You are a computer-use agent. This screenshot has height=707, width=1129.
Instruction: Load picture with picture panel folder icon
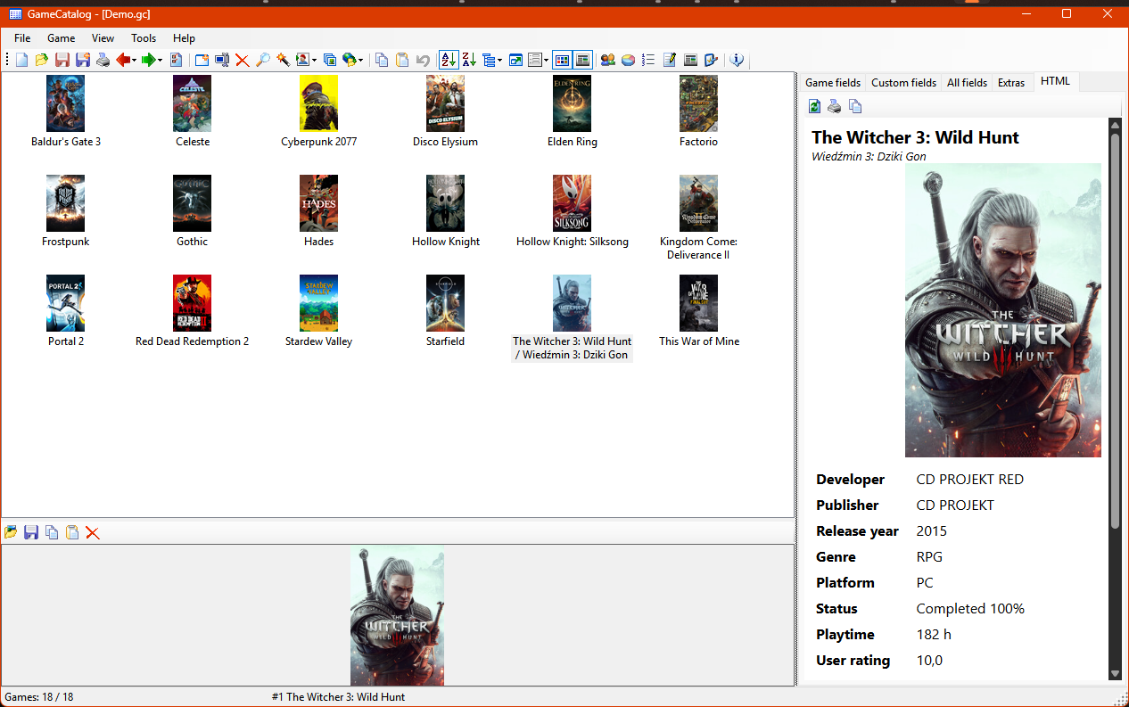click(11, 532)
